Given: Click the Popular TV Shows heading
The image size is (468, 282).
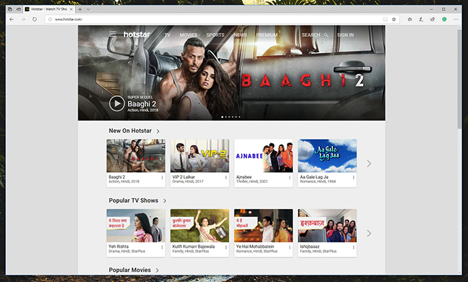Looking at the screenshot, I should (x=134, y=200).
